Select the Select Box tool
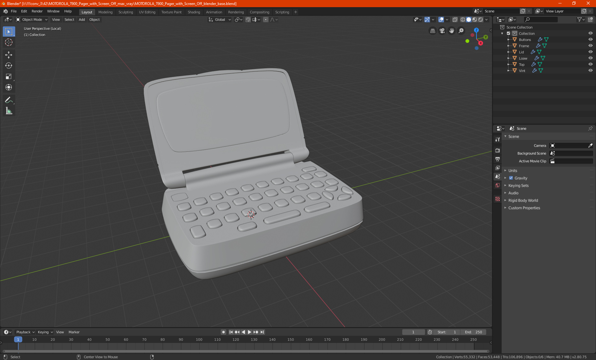 coord(9,31)
